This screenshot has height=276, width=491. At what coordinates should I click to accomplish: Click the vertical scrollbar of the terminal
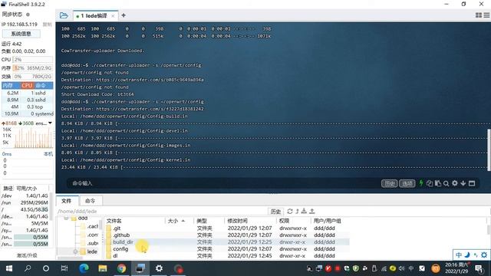click(x=489, y=150)
